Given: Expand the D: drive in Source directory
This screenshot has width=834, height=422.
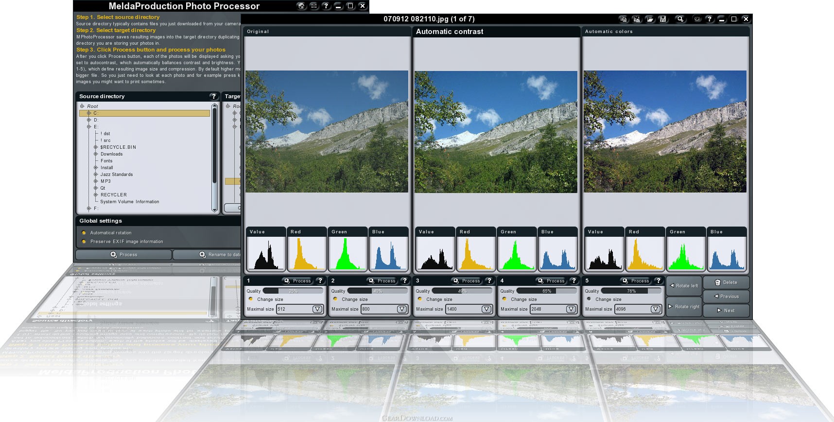Looking at the screenshot, I should tap(89, 120).
